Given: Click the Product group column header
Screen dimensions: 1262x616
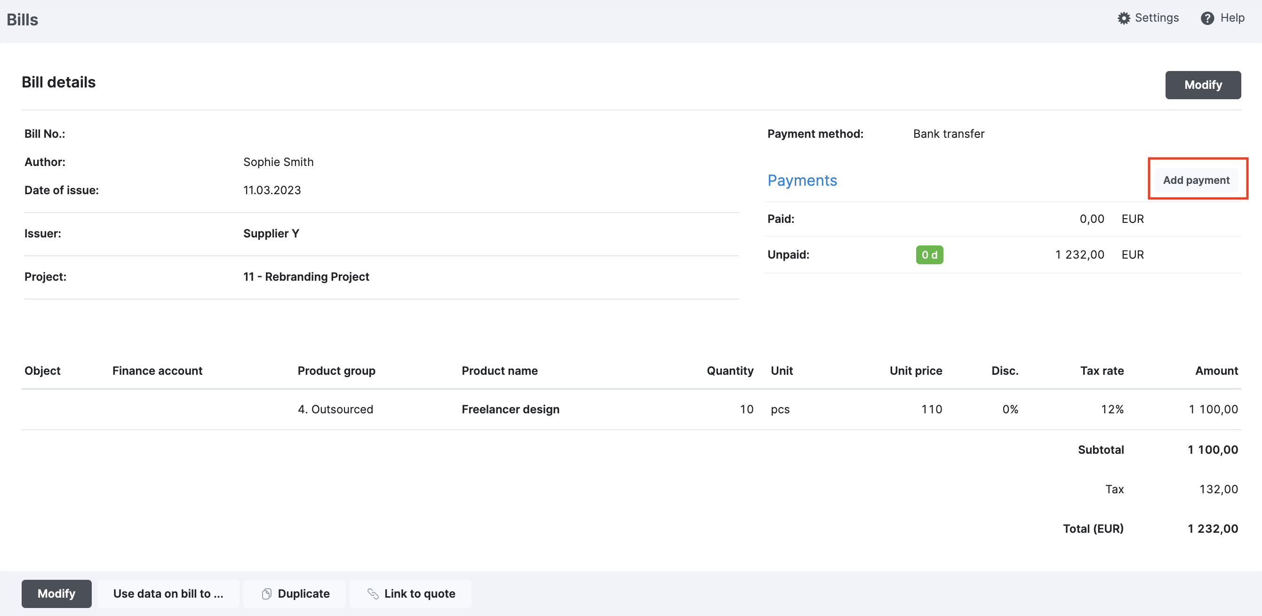Looking at the screenshot, I should pos(336,371).
